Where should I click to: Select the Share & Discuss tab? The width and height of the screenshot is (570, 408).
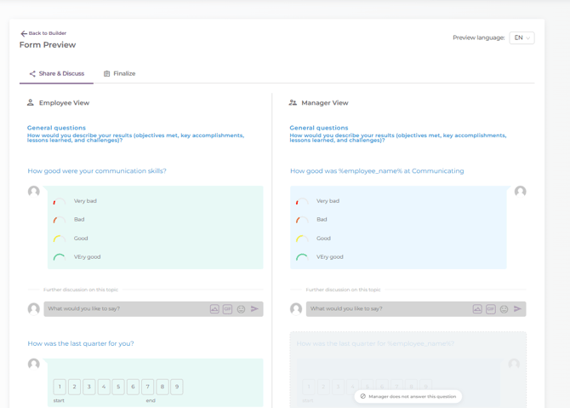tap(57, 74)
